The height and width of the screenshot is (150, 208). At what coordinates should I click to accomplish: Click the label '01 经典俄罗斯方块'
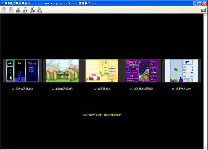[22, 89]
